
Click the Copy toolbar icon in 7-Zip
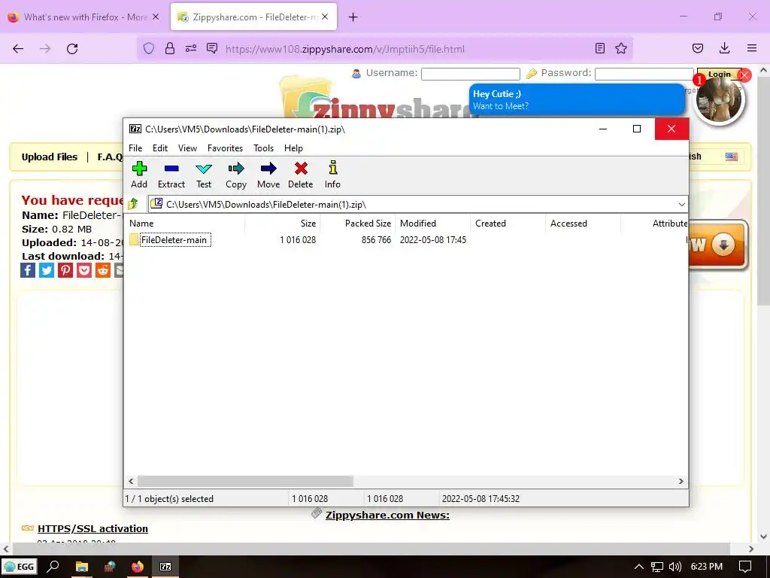point(235,175)
